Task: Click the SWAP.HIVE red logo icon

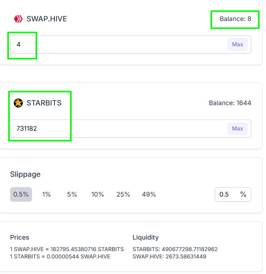Action: pyautogui.click(x=18, y=19)
